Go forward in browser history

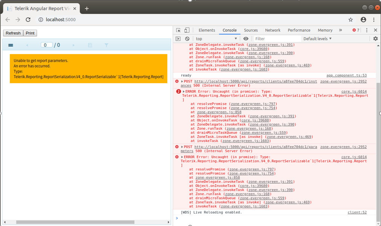click(18, 20)
